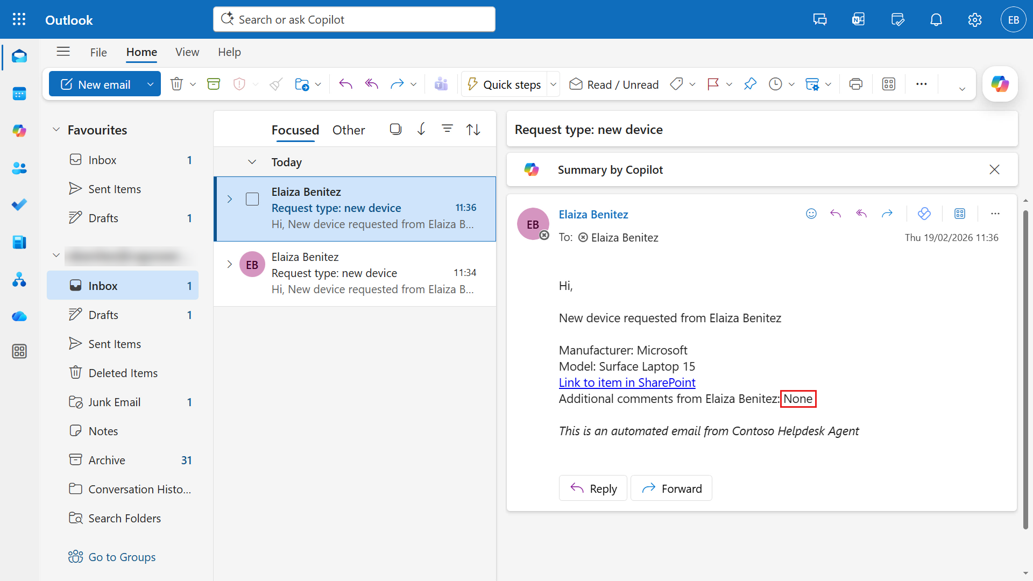Open the New email dropdown arrow
The height and width of the screenshot is (581, 1033).
click(151, 84)
